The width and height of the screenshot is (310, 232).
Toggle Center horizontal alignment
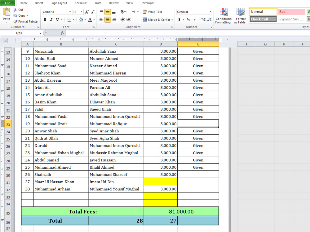(x=108, y=19)
